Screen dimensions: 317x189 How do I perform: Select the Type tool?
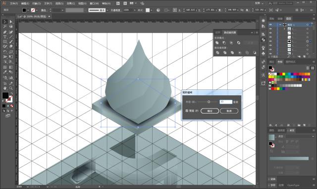(x=5, y=37)
